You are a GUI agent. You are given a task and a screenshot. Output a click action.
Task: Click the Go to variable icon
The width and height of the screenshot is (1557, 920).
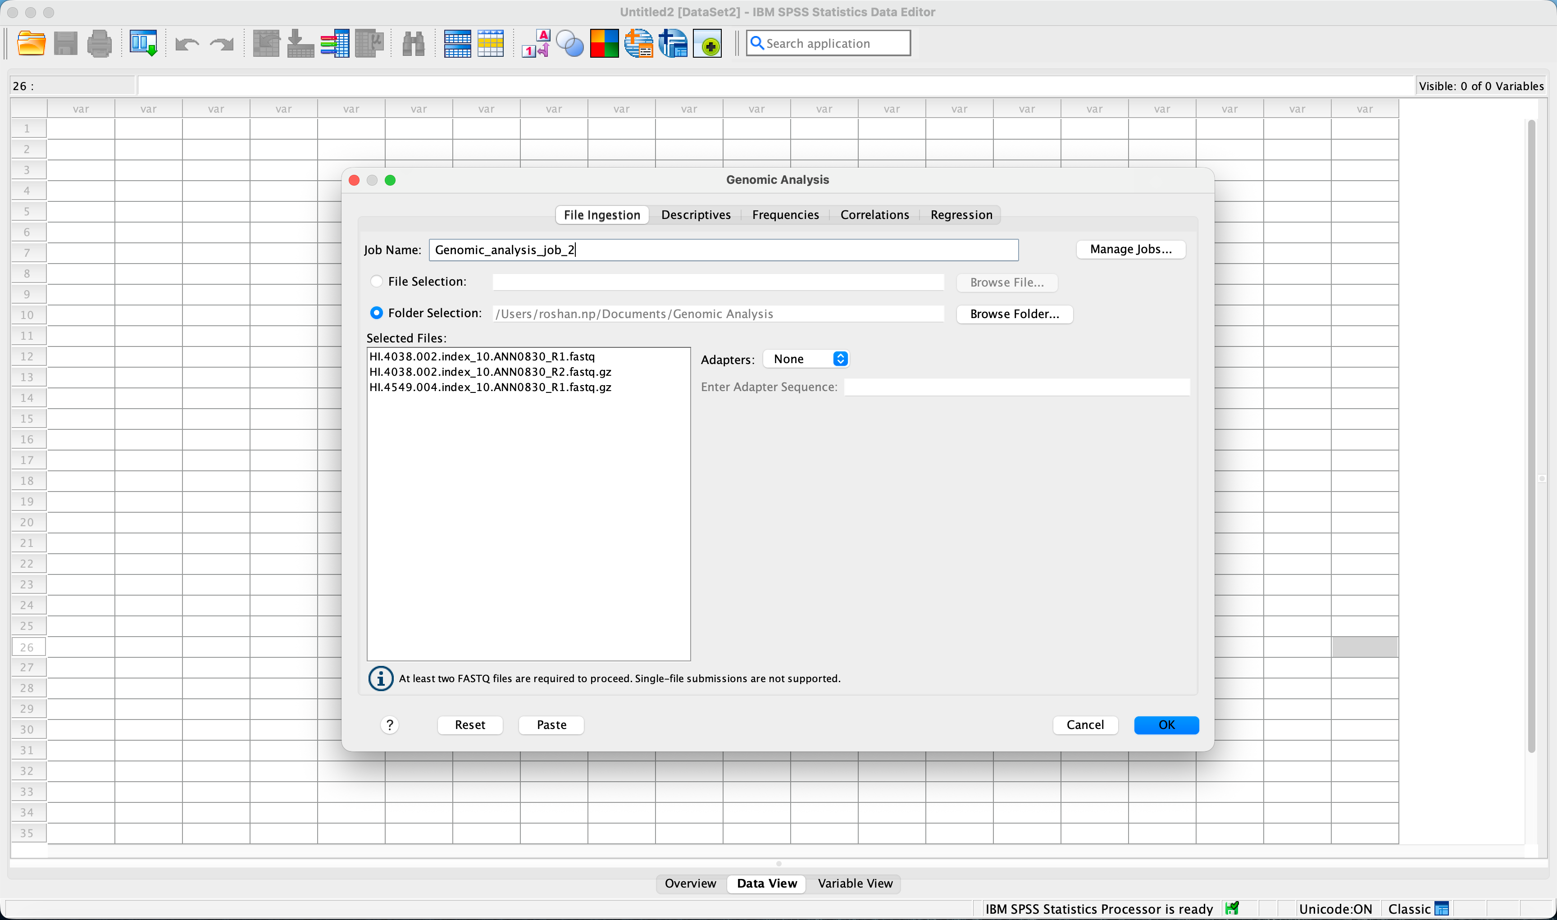[300, 43]
